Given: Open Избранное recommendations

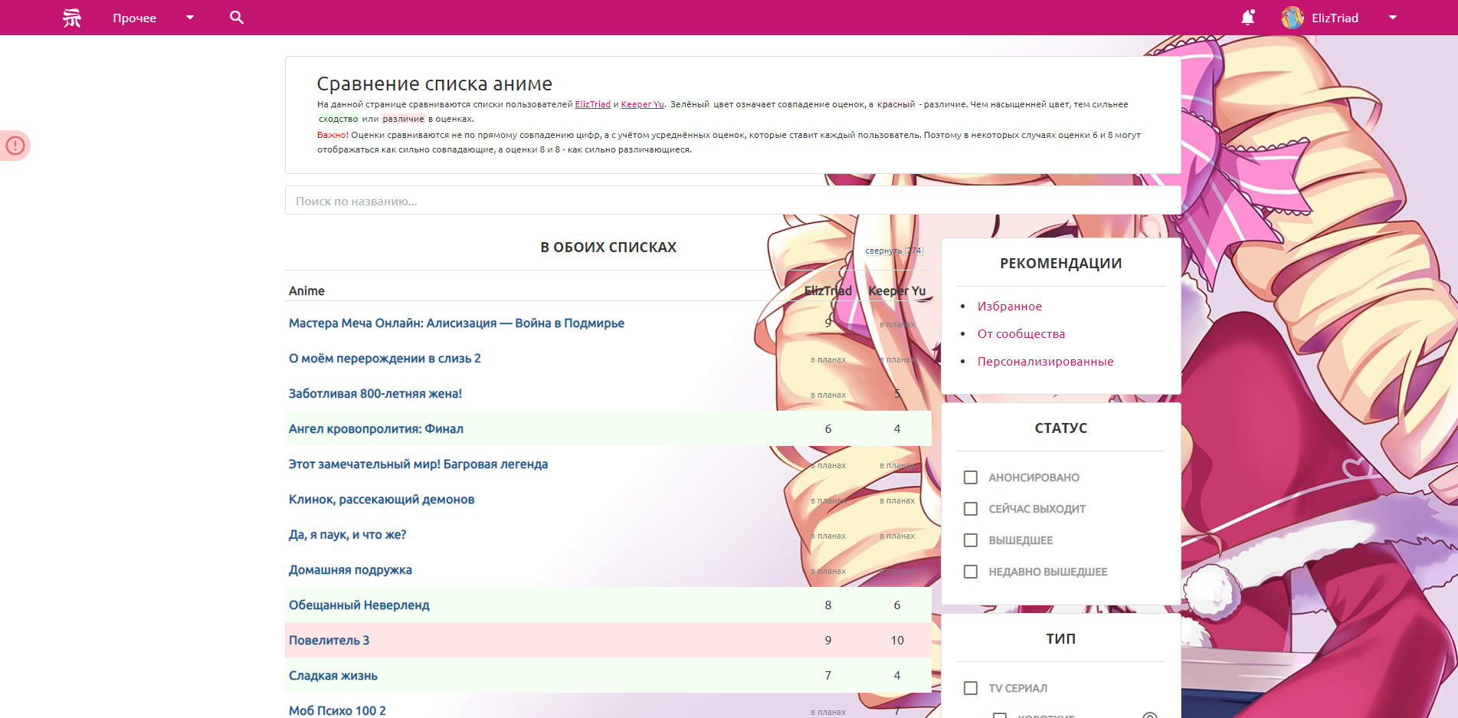Looking at the screenshot, I should tap(1009, 307).
